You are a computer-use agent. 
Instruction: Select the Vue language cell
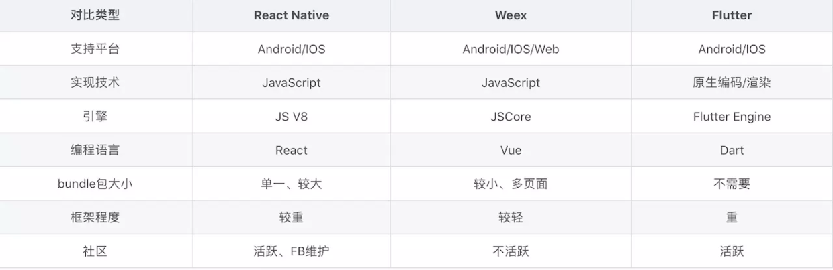click(511, 150)
